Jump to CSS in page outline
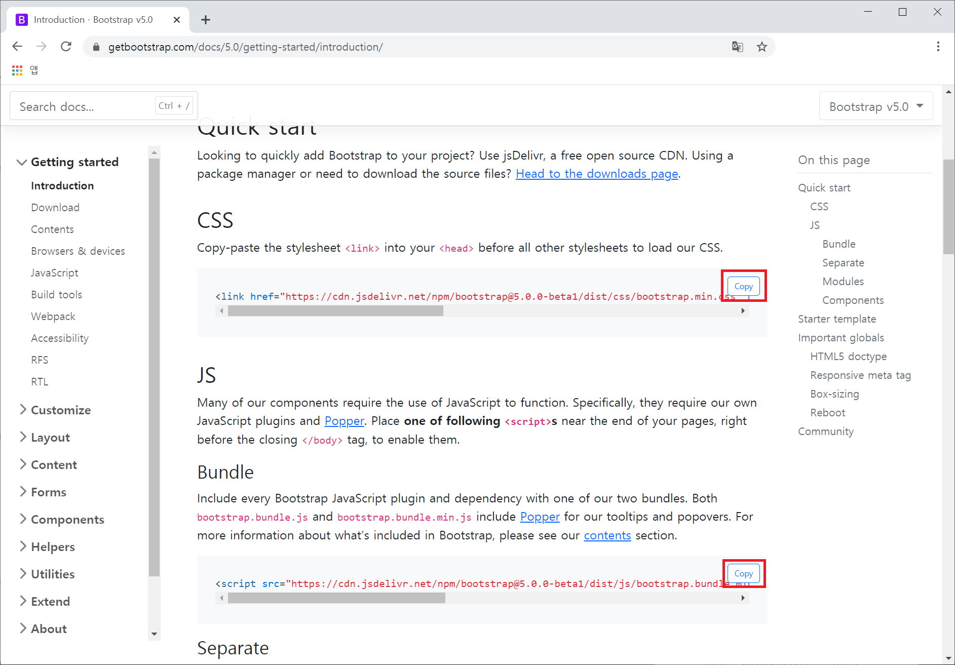This screenshot has width=955, height=665. coord(819,207)
